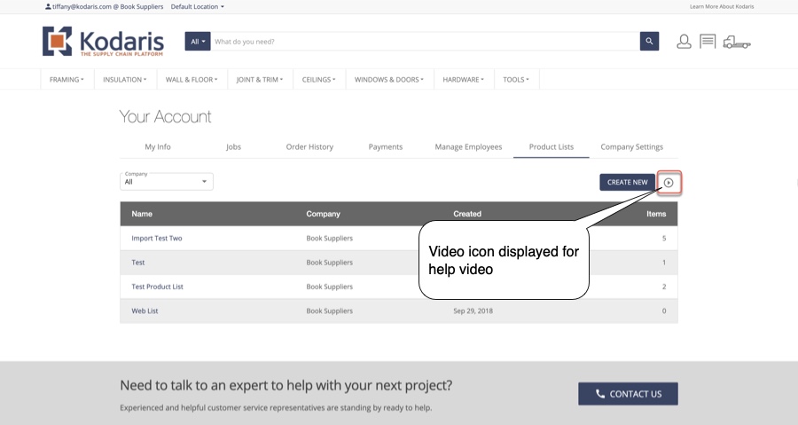Open the Default Location dropdown
Screen dimensions: 798x425
197,6
